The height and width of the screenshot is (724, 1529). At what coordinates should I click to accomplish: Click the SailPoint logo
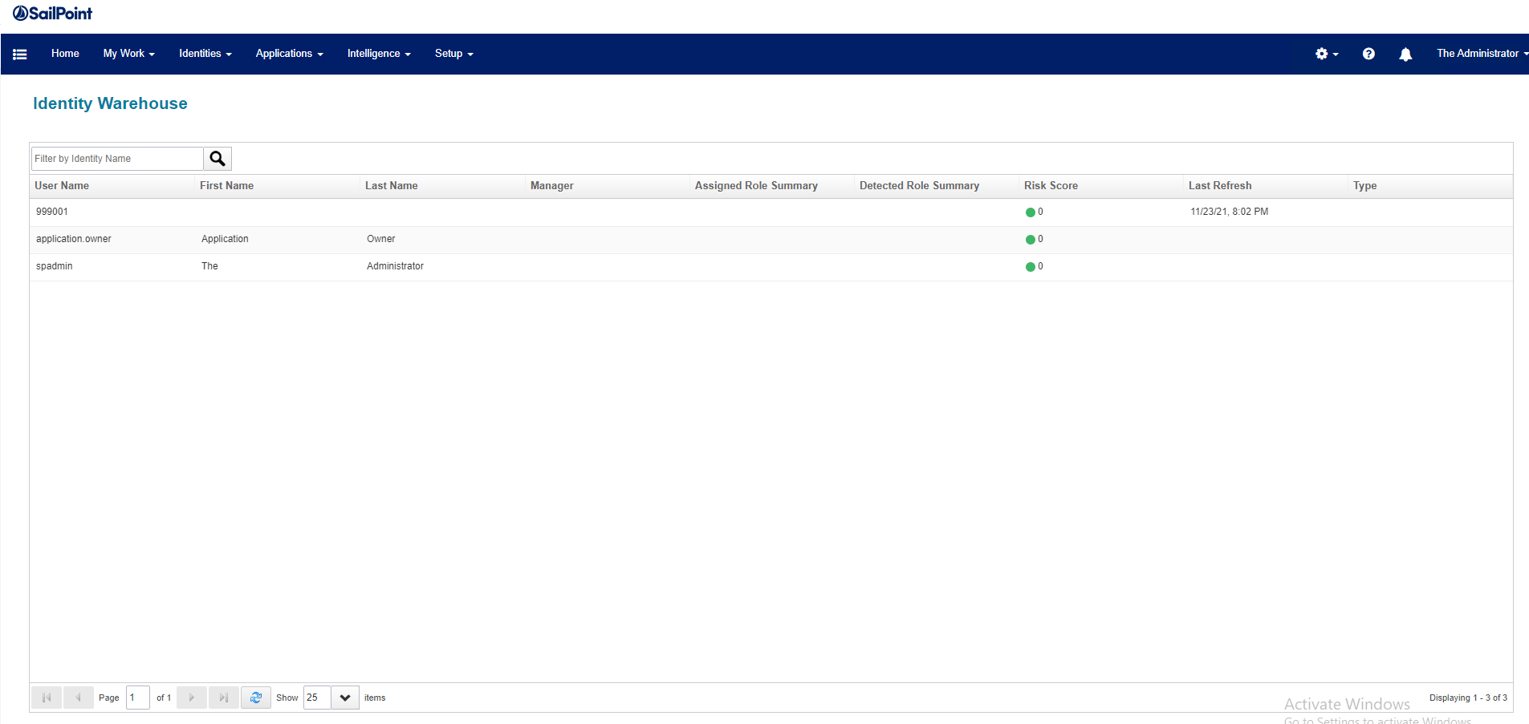pyautogui.click(x=52, y=13)
